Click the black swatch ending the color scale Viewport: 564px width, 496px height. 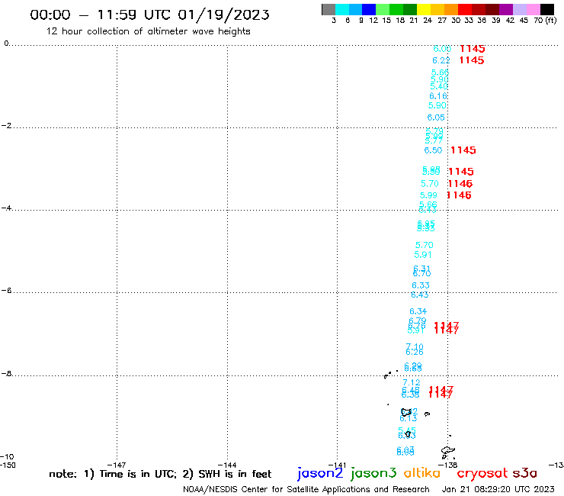(x=546, y=9)
